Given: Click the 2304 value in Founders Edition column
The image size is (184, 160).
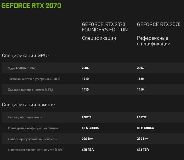Looking at the screenshot, I should (x=85, y=68).
